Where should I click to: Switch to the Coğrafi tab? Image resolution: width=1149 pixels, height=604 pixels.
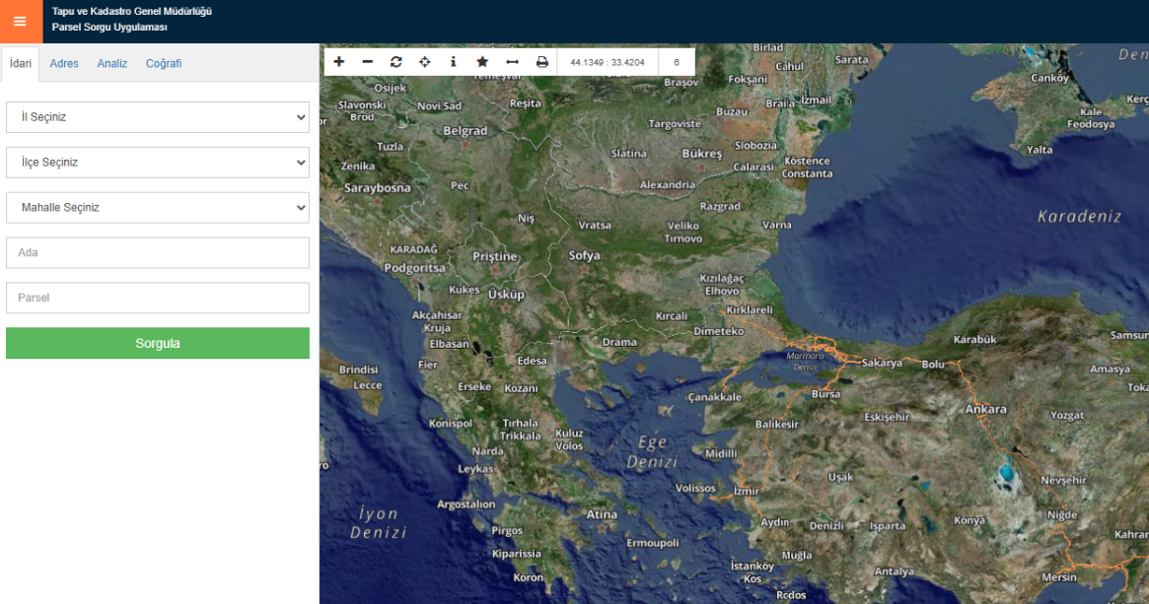(x=164, y=64)
